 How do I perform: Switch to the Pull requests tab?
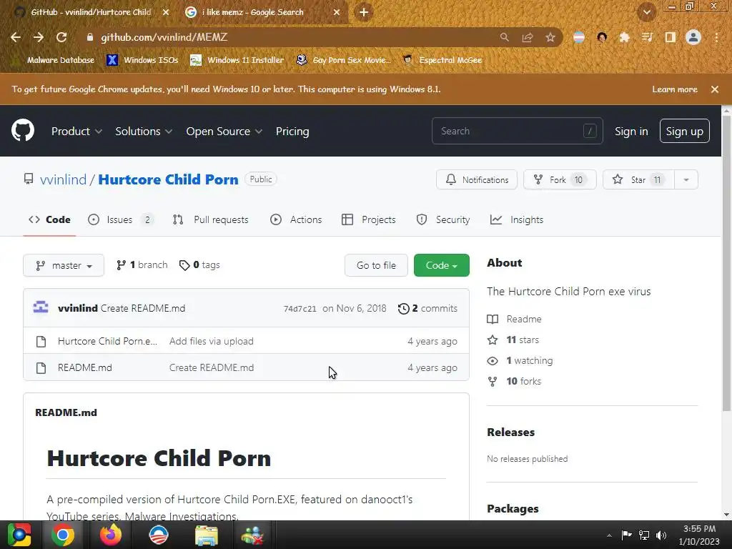pos(210,220)
